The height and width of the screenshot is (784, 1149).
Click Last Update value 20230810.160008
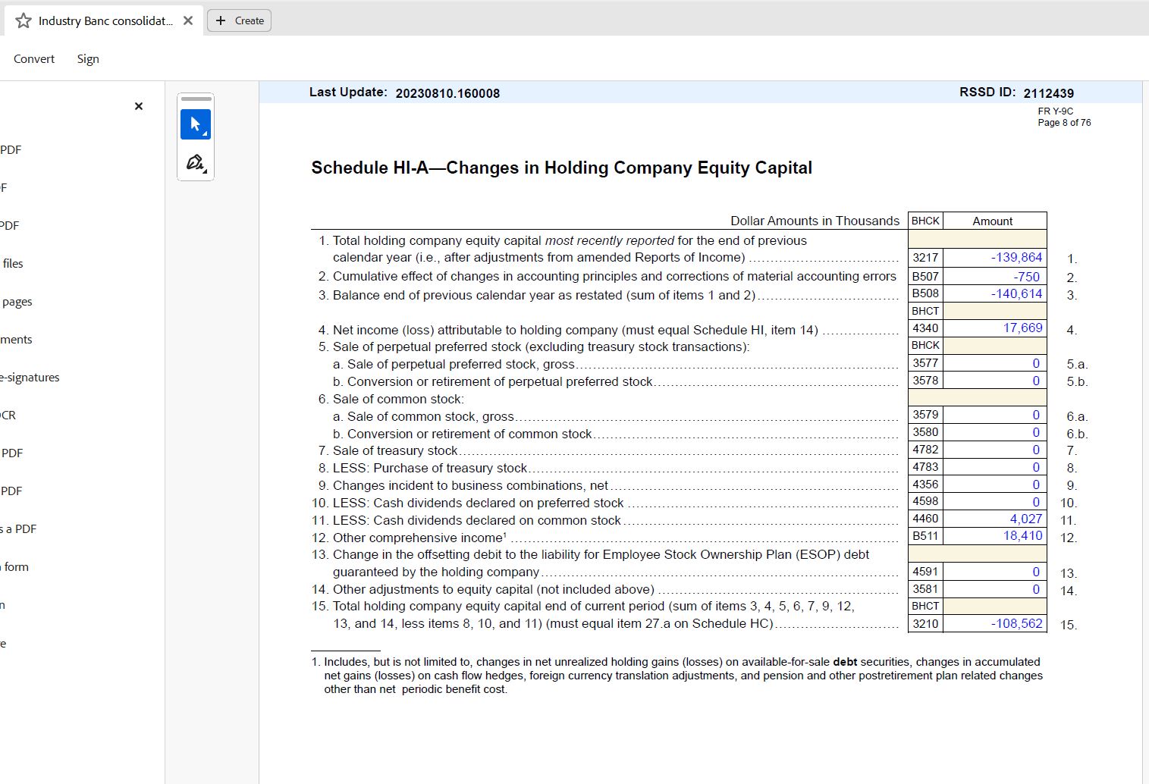(x=447, y=93)
